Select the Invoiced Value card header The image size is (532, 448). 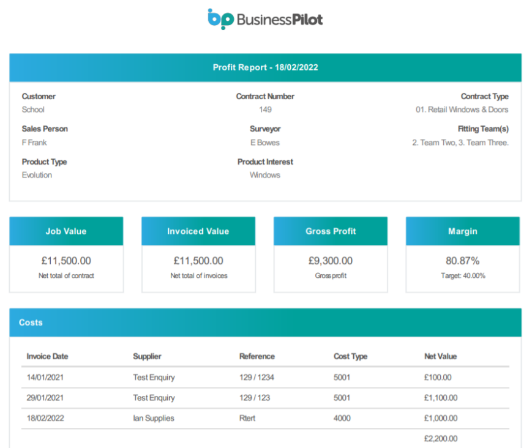[x=198, y=231]
